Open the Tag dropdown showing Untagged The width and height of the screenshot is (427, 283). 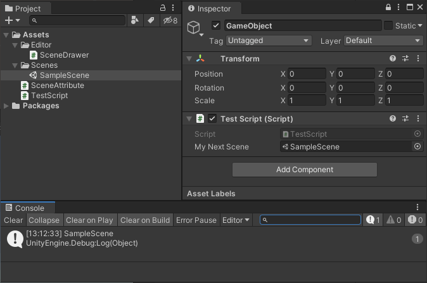(x=269, y=41)
